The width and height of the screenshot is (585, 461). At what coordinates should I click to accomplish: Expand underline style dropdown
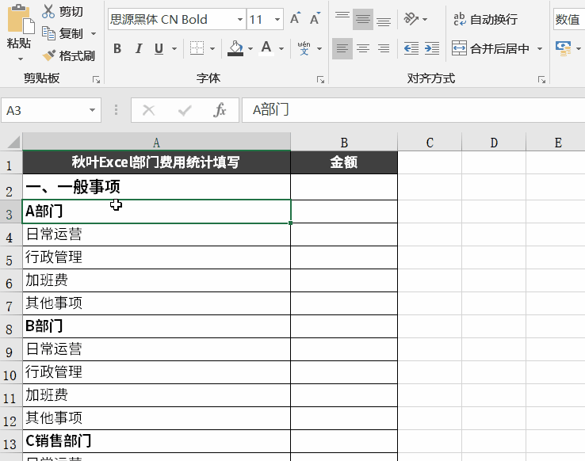click(174, 49)
